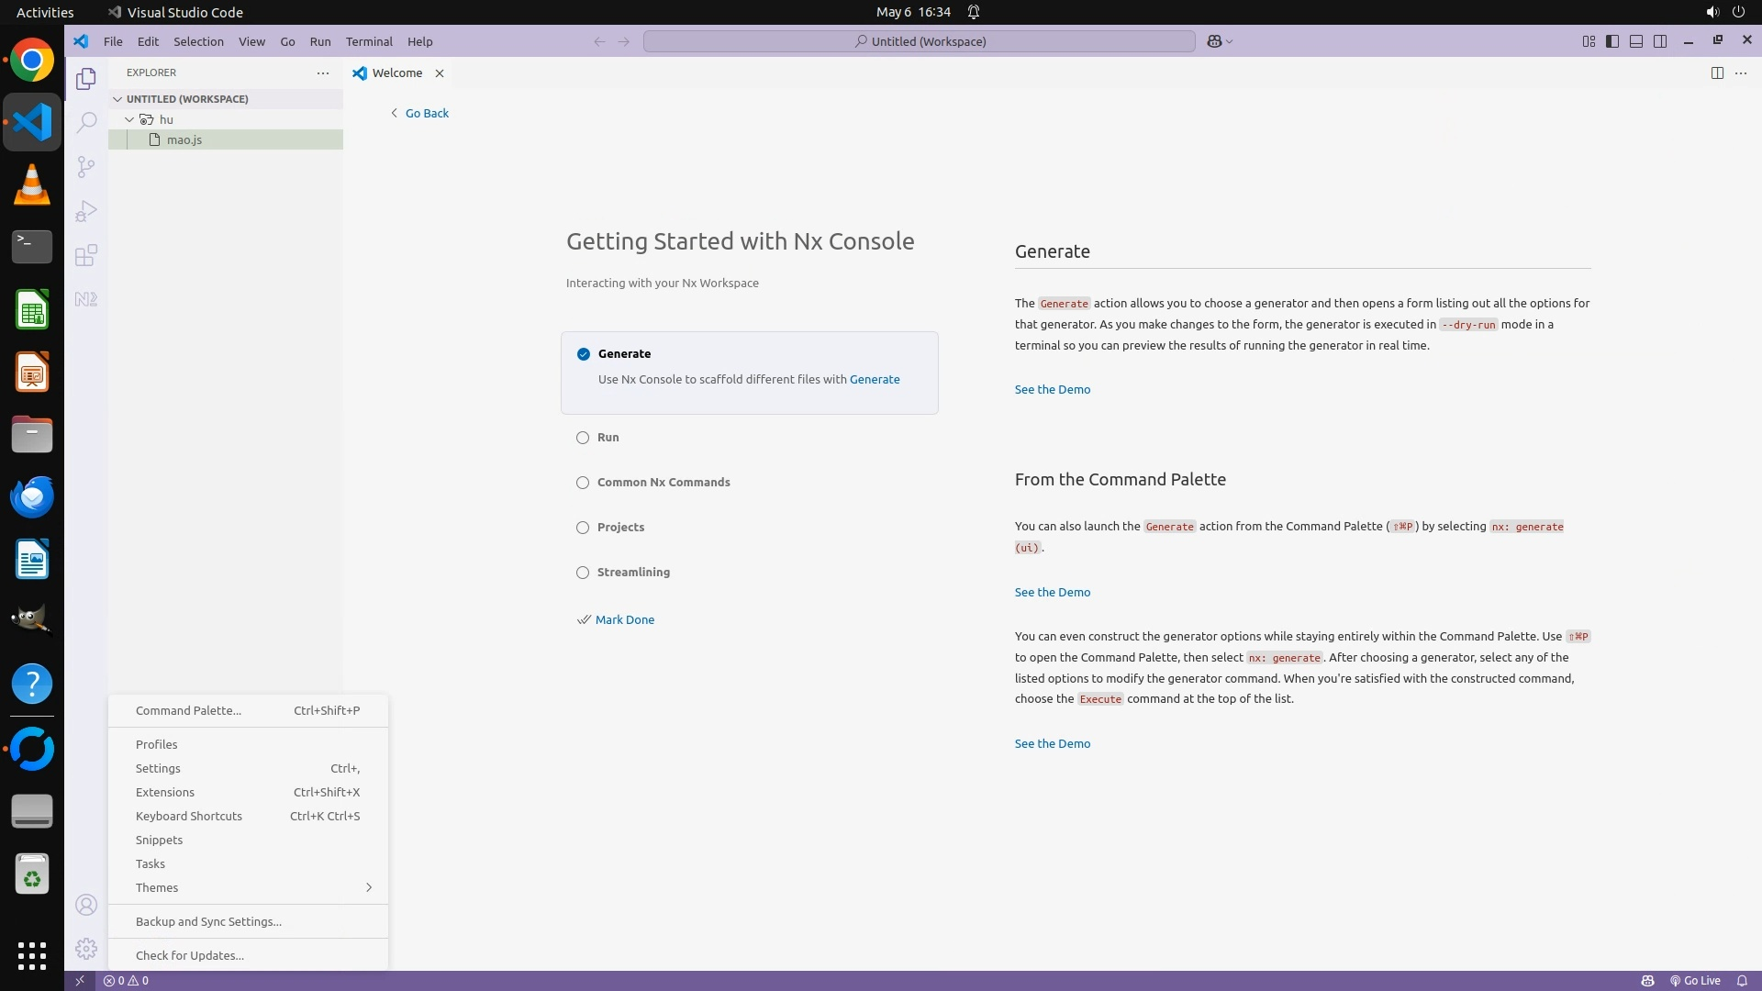Screen dimensions: 1762x991
Task: Click the Accounts icon in activity bar
Action: pyautogui.click(x=86, y=906)
